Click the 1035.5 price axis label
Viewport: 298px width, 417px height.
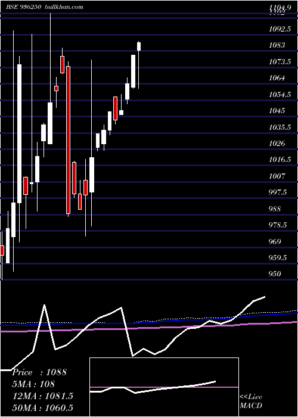(280, 127)
